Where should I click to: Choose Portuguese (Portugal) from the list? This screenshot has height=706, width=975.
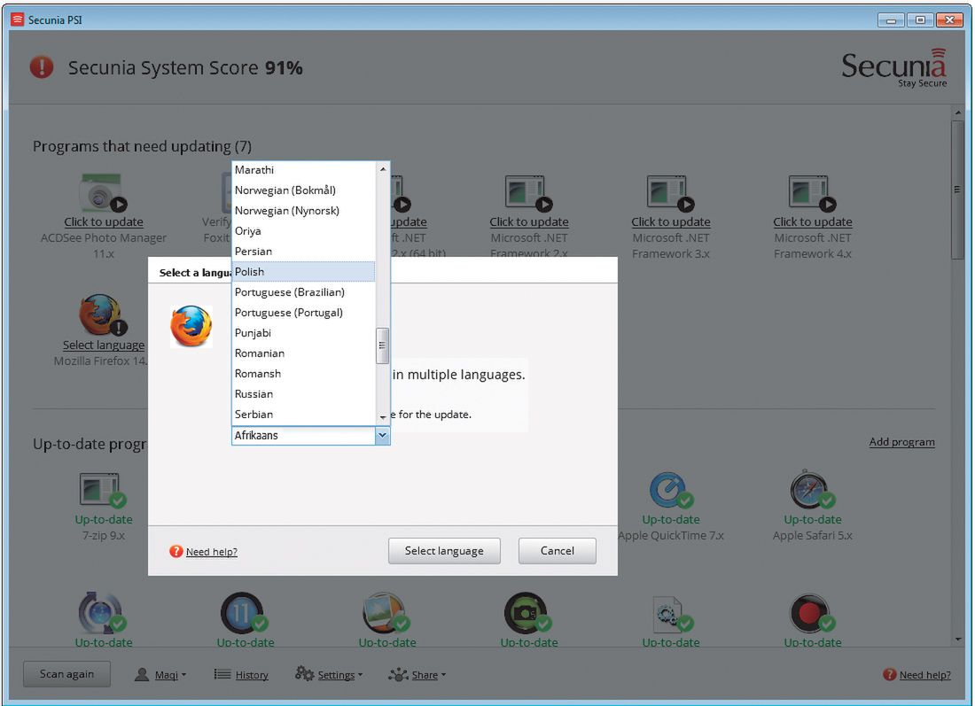(303, 313)
